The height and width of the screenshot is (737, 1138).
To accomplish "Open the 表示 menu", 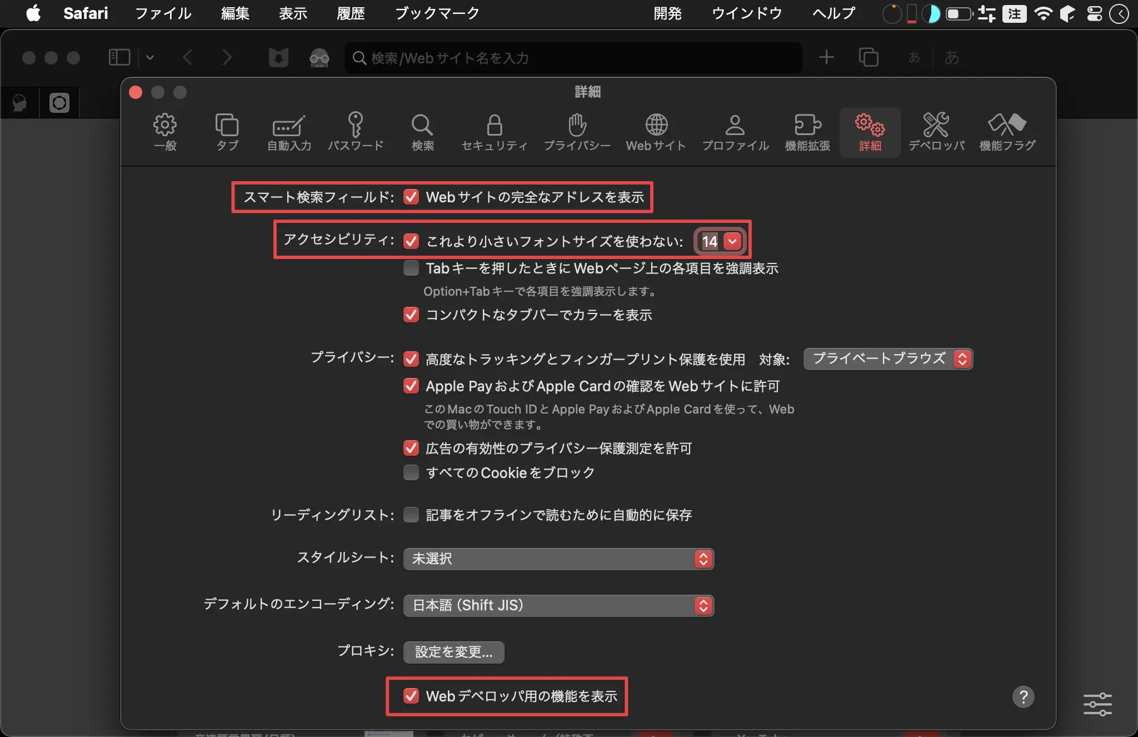I will pos(293,13).
